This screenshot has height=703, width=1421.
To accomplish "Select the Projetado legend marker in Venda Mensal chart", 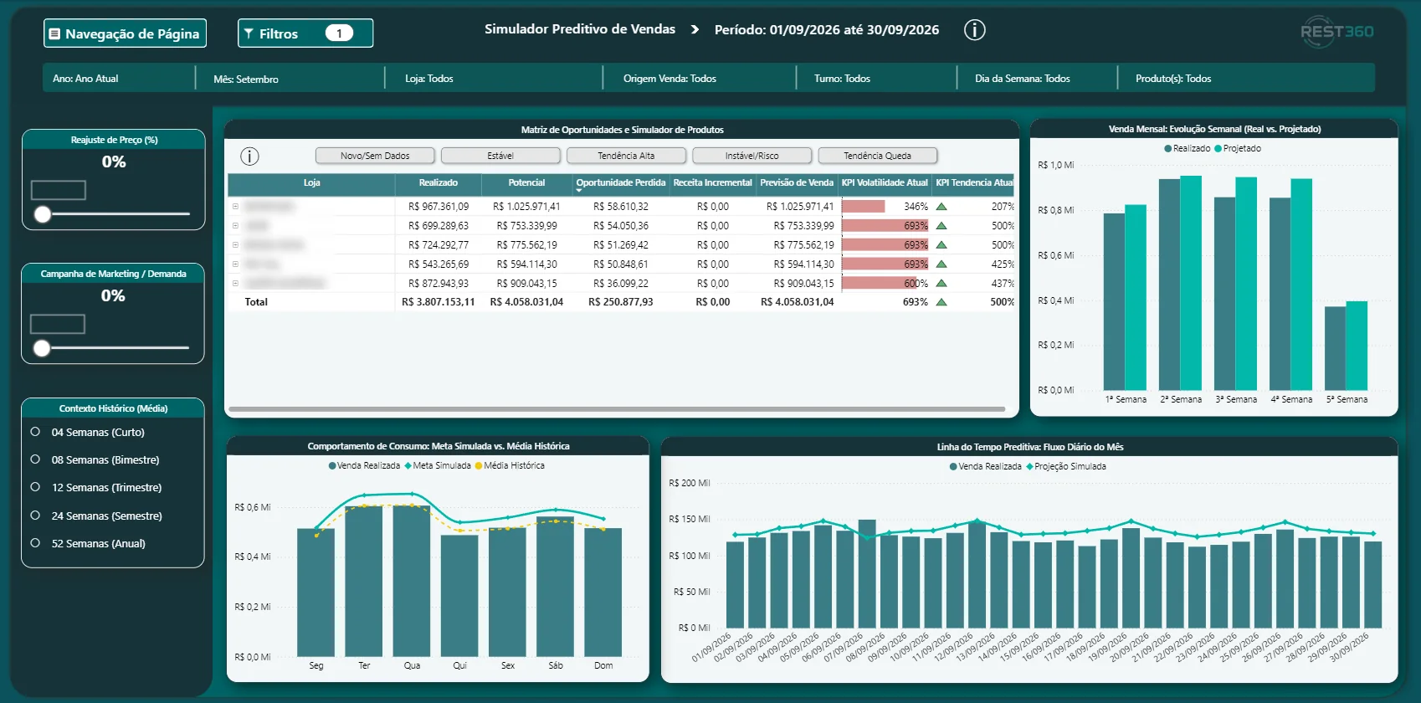I will pyautogui.click(x=1218, y=149).
